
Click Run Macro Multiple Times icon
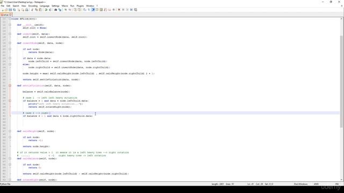pos(131,10)
